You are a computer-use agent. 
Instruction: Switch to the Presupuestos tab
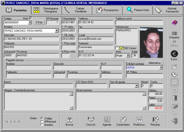tap(107, 10)
